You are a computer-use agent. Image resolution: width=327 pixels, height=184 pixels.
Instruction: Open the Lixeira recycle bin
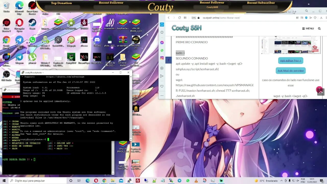6,7
